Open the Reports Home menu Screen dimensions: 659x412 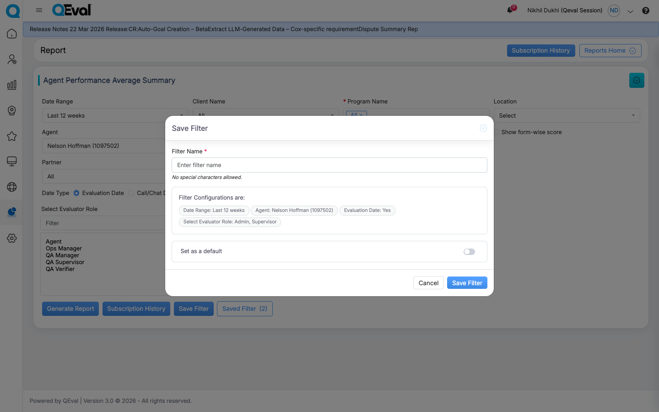610,51
